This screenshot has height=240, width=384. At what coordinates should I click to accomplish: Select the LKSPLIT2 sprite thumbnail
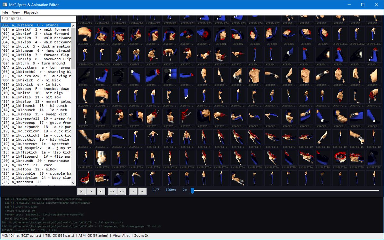click(x=170, y=138)
